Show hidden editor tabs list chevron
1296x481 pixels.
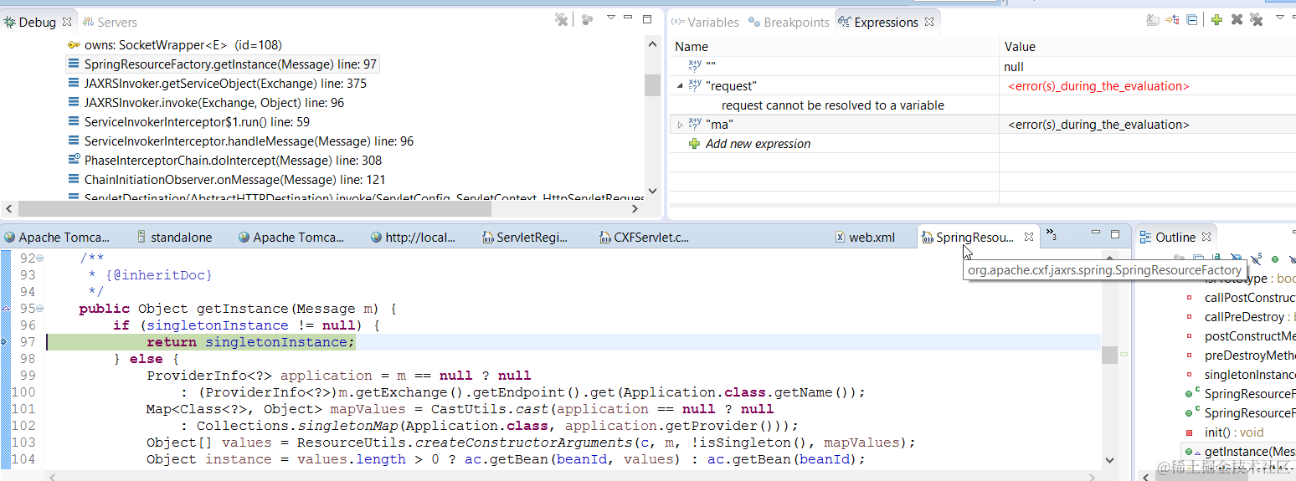click(1052, 235)
